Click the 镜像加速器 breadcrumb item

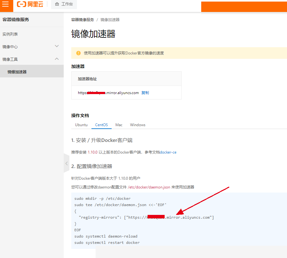tap(110, 20)
